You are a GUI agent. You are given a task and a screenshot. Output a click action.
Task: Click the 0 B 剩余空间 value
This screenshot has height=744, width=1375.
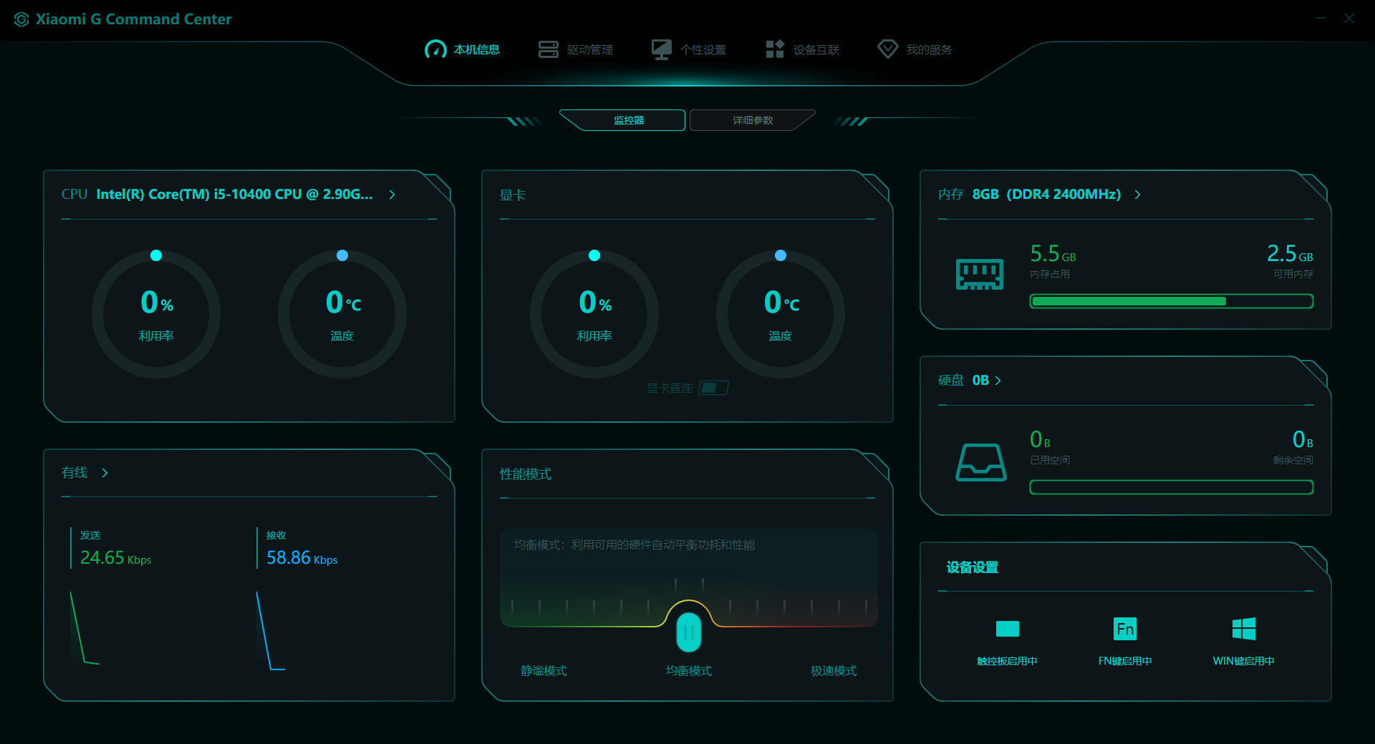[1303, 439]
